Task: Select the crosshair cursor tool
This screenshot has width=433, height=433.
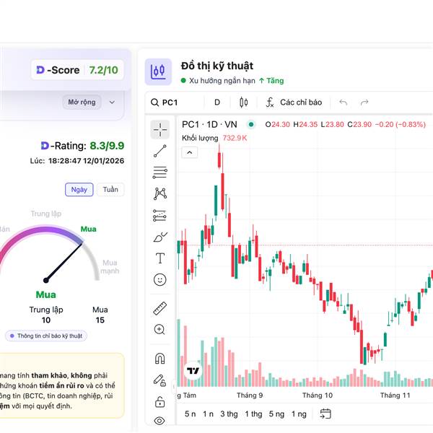Action: click(x=160, y=130)
